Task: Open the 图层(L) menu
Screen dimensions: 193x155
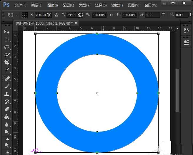Action: click(68, 5)
